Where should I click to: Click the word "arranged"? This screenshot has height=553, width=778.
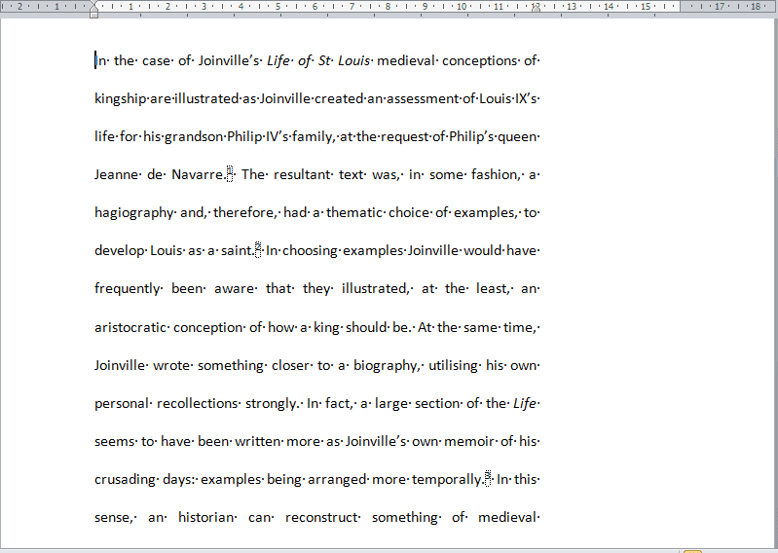[x=338, y=480]
